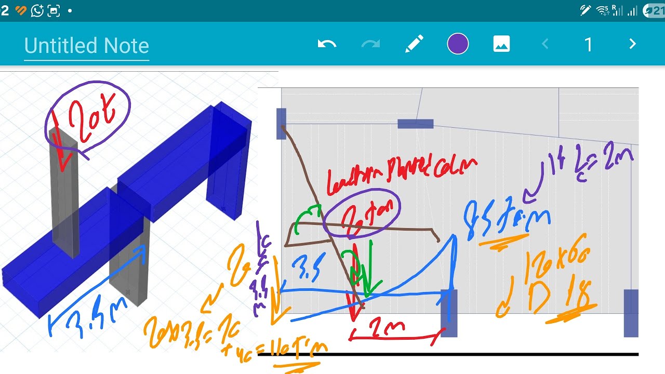The width and height of the screenshot is (665, 374).
Task: Go to the next note page
Action: click(x=632, y=45)
